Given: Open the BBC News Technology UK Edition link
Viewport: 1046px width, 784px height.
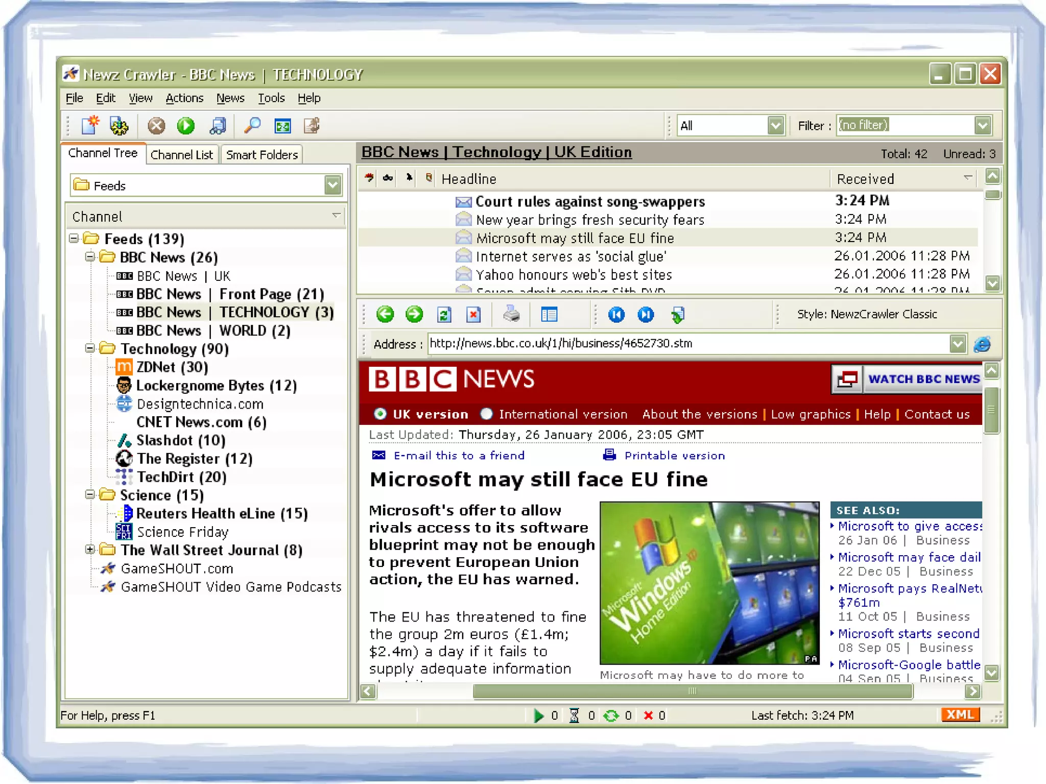Looking at the screenshot, I should (496, 152).
